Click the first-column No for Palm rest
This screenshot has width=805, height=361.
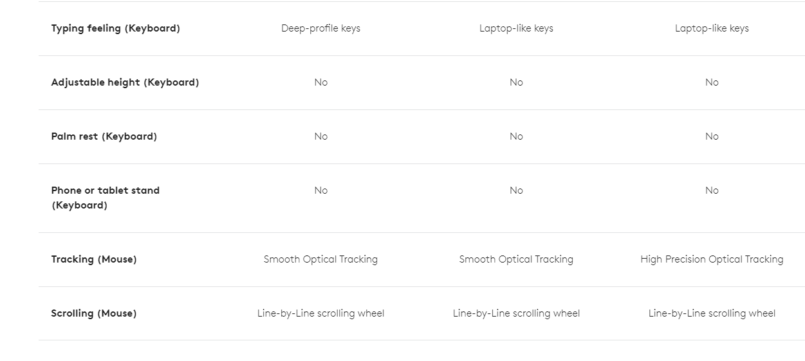click(320, 136)
